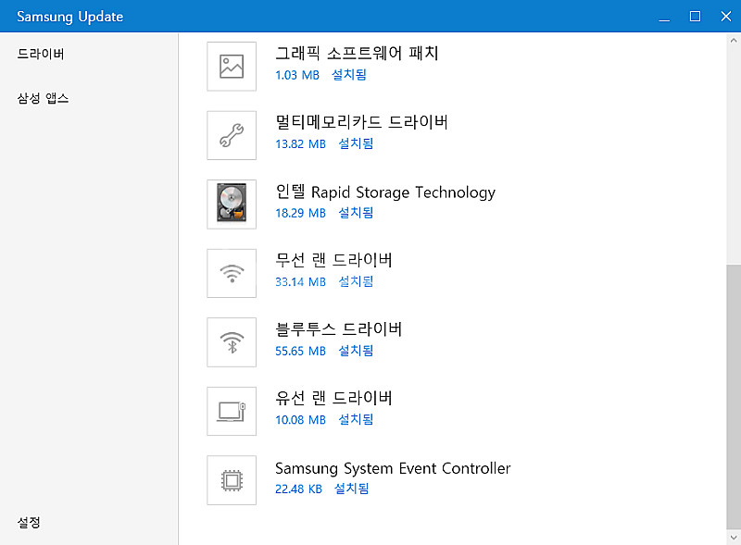This screenshot has height=545, width=741.
Task: Select the 유선 랜 드라이버 title
Action: click(334, 398)
